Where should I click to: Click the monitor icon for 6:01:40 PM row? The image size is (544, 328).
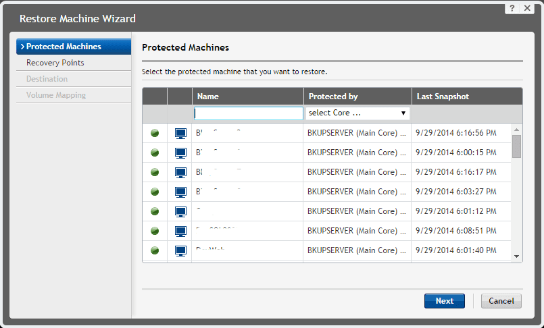180,250
